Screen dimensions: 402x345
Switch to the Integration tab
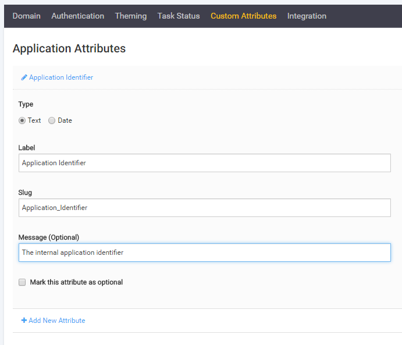(307, 16)
